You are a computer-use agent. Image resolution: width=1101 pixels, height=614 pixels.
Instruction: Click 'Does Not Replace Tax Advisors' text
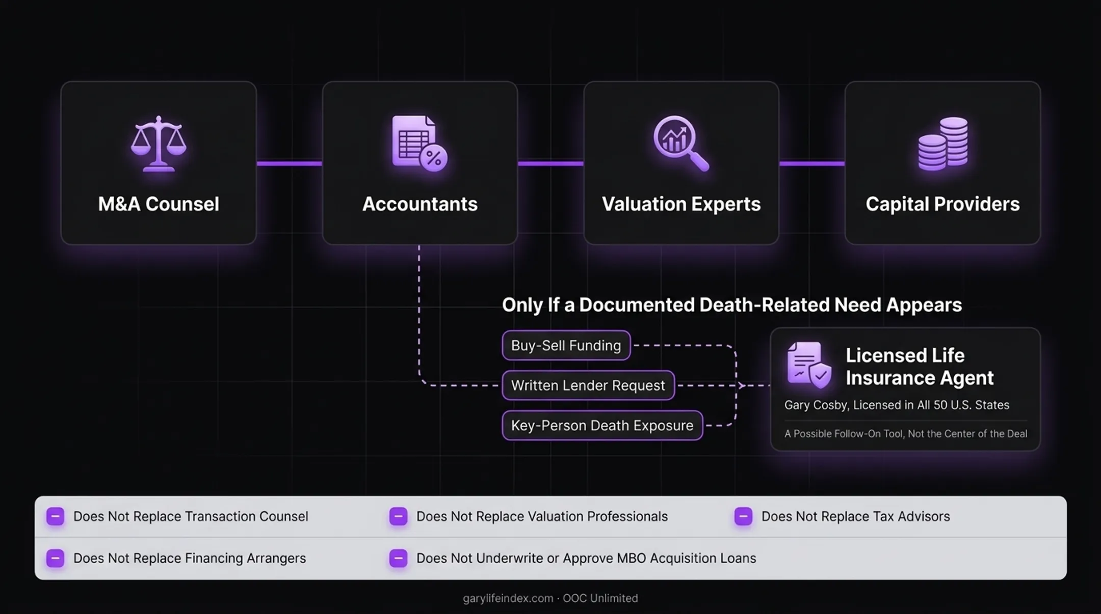856,516
